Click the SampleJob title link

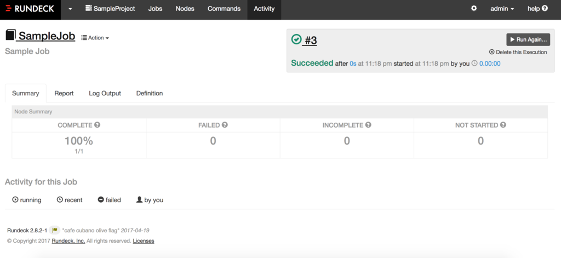click(x=47, y=36)
